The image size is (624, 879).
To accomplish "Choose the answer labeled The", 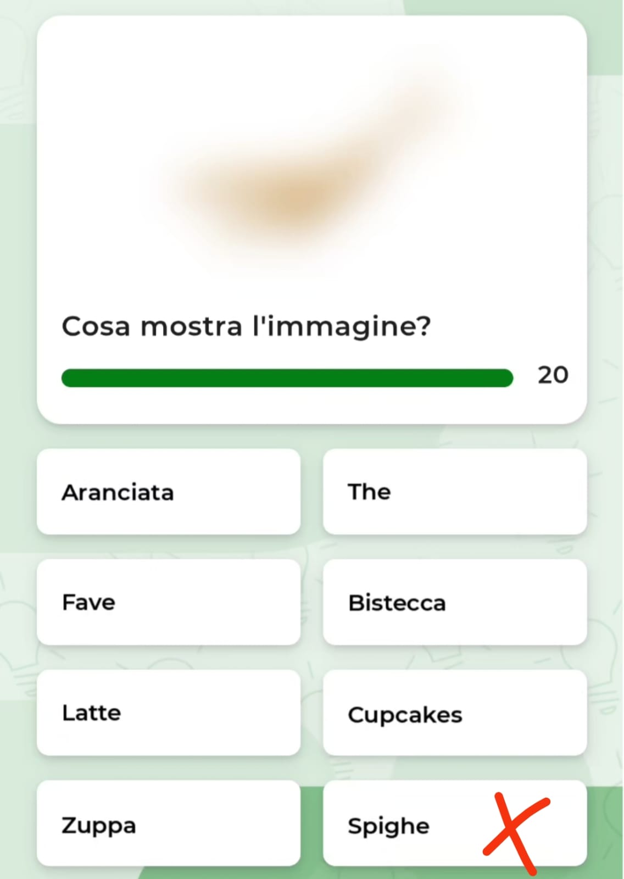I will tap(455, 492).
